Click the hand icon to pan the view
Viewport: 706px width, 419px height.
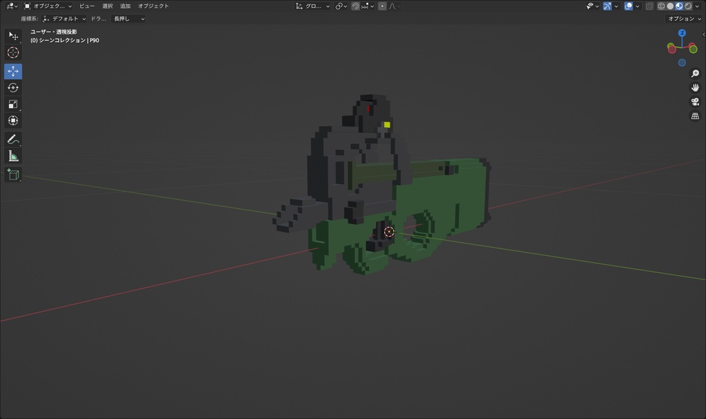click(x=695, y=87)
